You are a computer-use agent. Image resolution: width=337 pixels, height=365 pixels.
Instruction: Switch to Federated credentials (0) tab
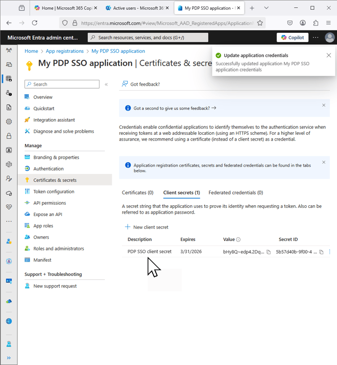coord(236,193)
